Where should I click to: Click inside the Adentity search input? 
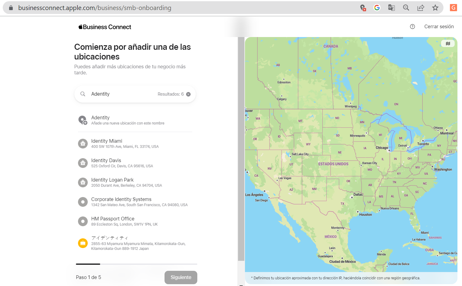coord(121,94)
